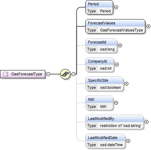Expand the Period element
This screenshot has width=151, height=150.
coord(116,7)
